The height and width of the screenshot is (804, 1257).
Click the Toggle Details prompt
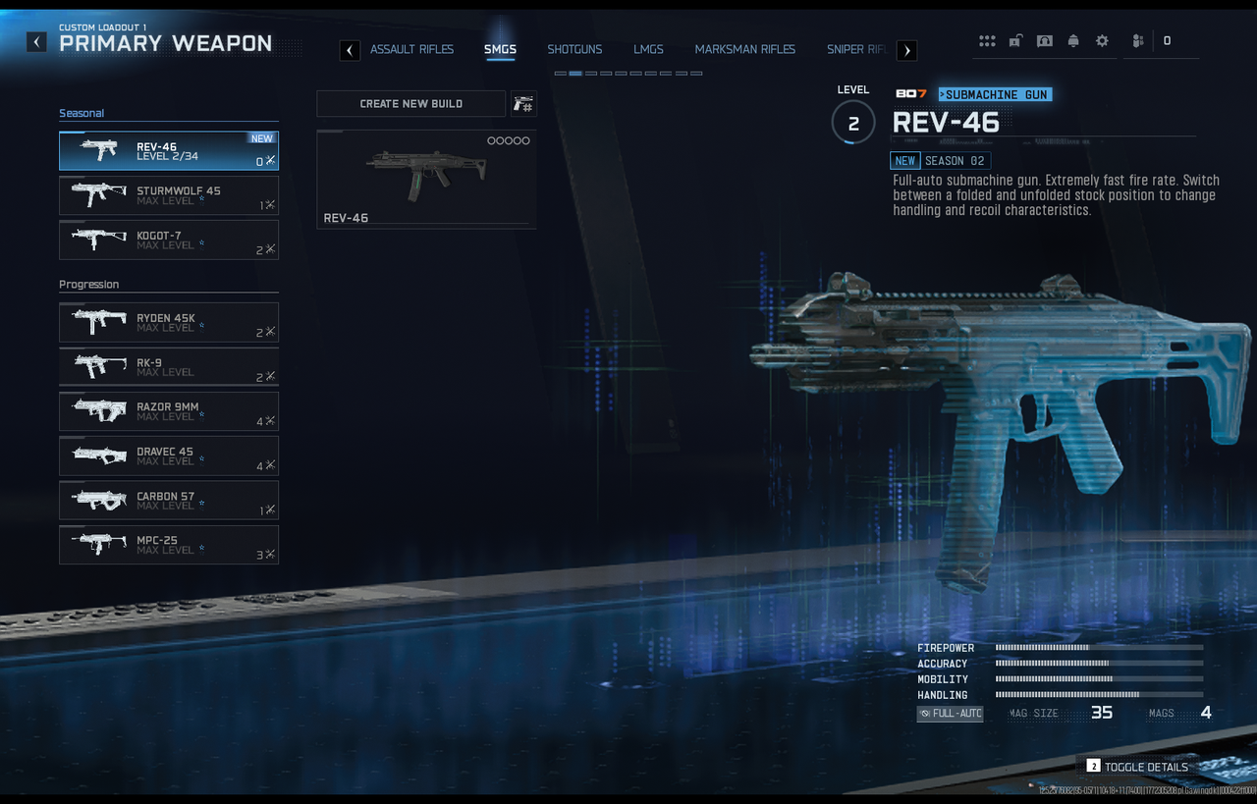1137,767
